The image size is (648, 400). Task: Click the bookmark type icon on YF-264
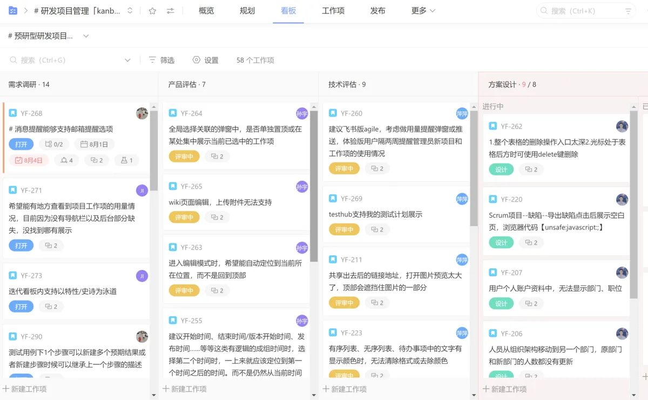coord(173,113)
